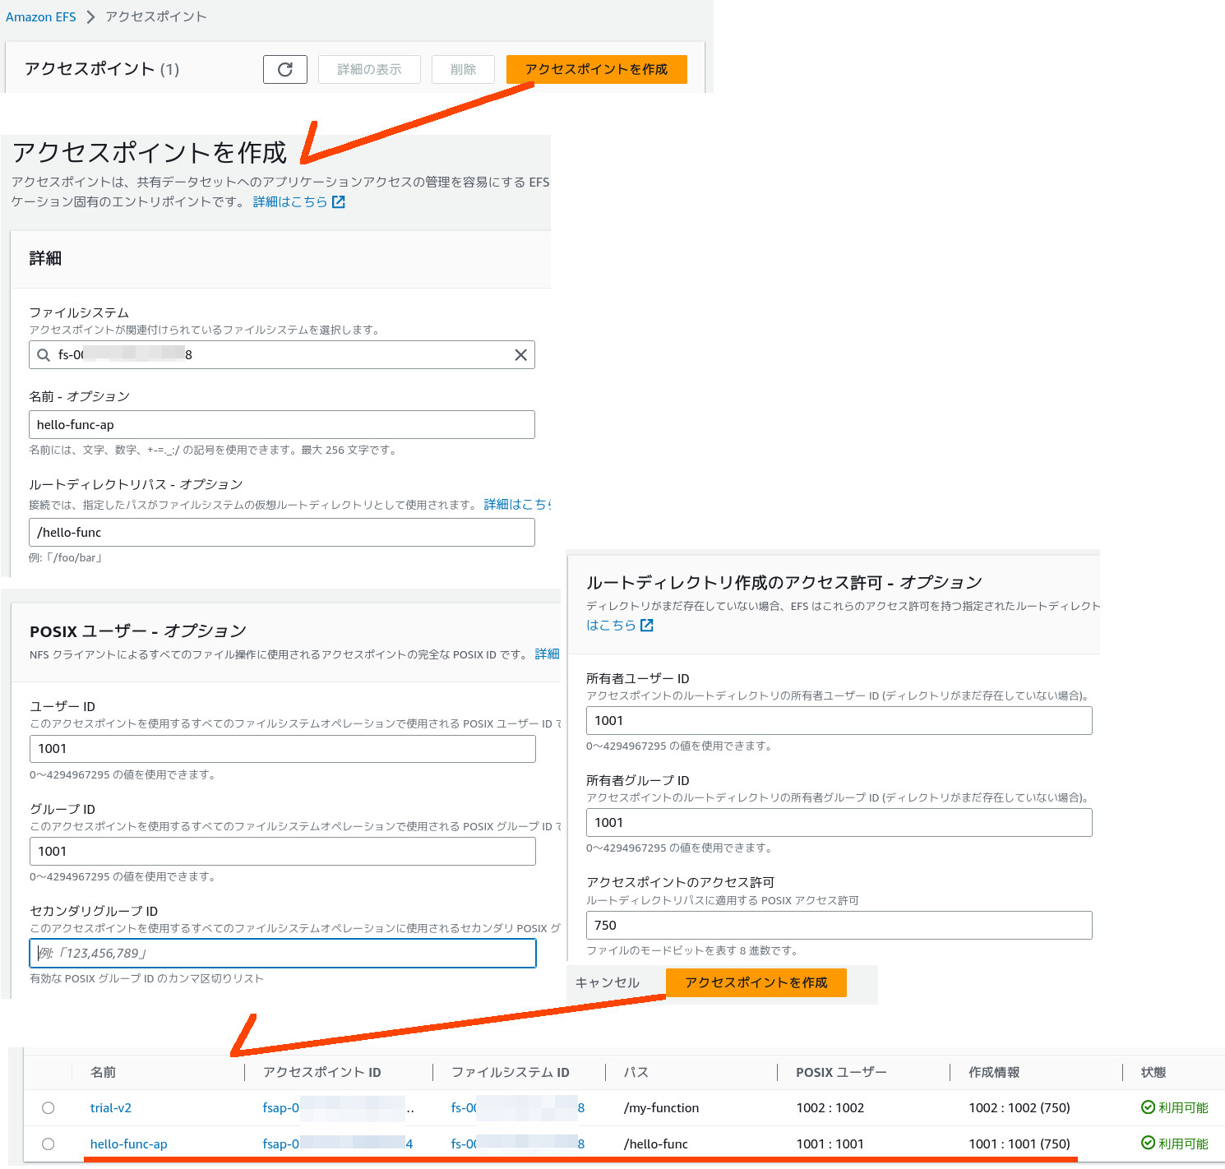Select the hello-func-ap radio button
The width and height of the screenshot is (1225, 1169).
49,1144
